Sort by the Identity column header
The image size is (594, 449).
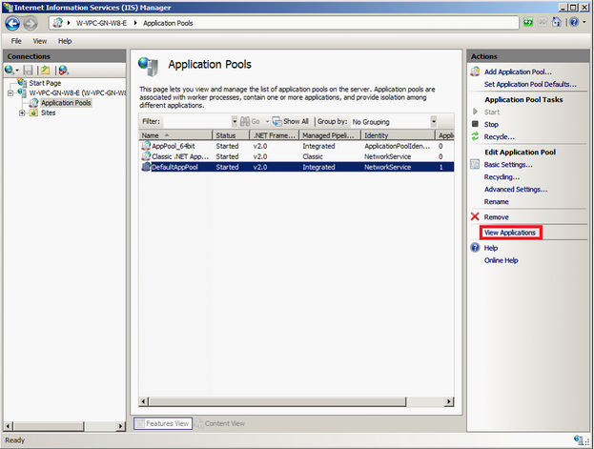[x=398, y=135]
